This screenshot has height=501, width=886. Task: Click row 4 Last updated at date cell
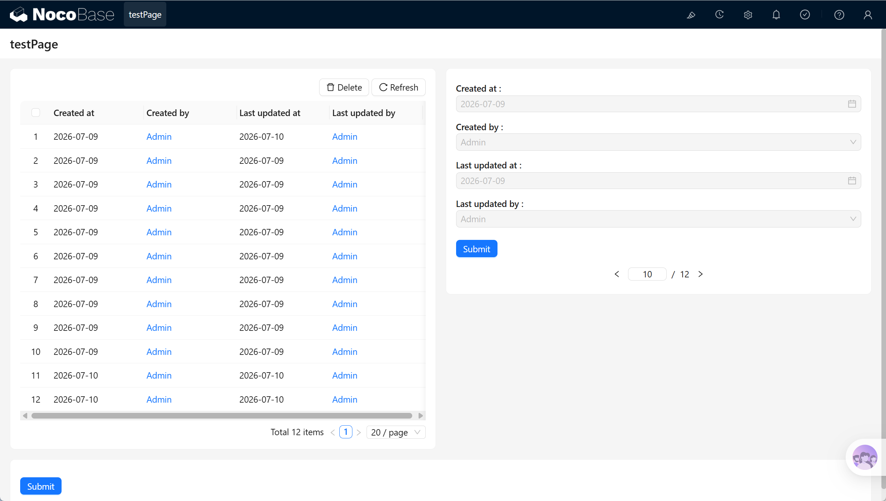(261, 208)
